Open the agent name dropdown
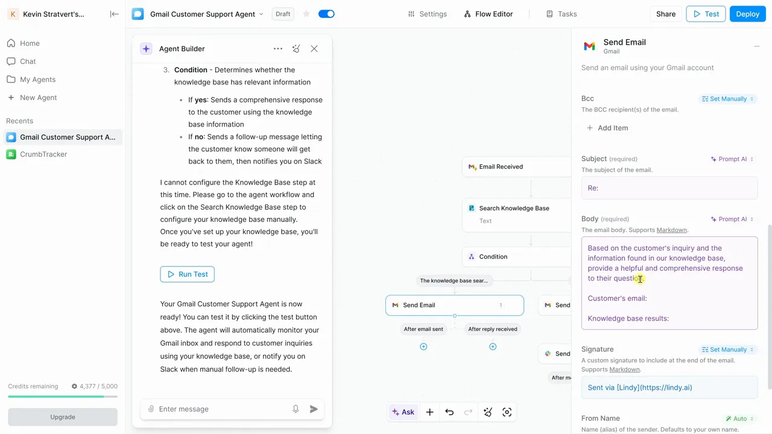 click(x=261, y=14)
